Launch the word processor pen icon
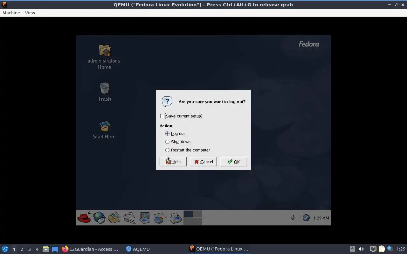This screenshot has height=254, width=407. click(x=129, y=218)
